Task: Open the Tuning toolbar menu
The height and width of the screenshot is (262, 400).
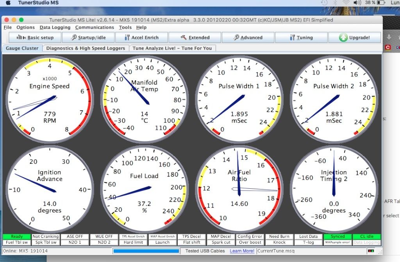Action: point(301,37)
